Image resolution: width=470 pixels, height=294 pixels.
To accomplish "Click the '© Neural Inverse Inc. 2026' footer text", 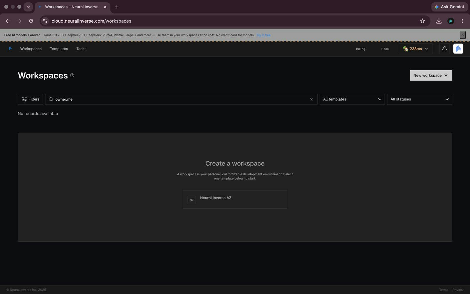I will pyautogui.click(x=26, y=290).
